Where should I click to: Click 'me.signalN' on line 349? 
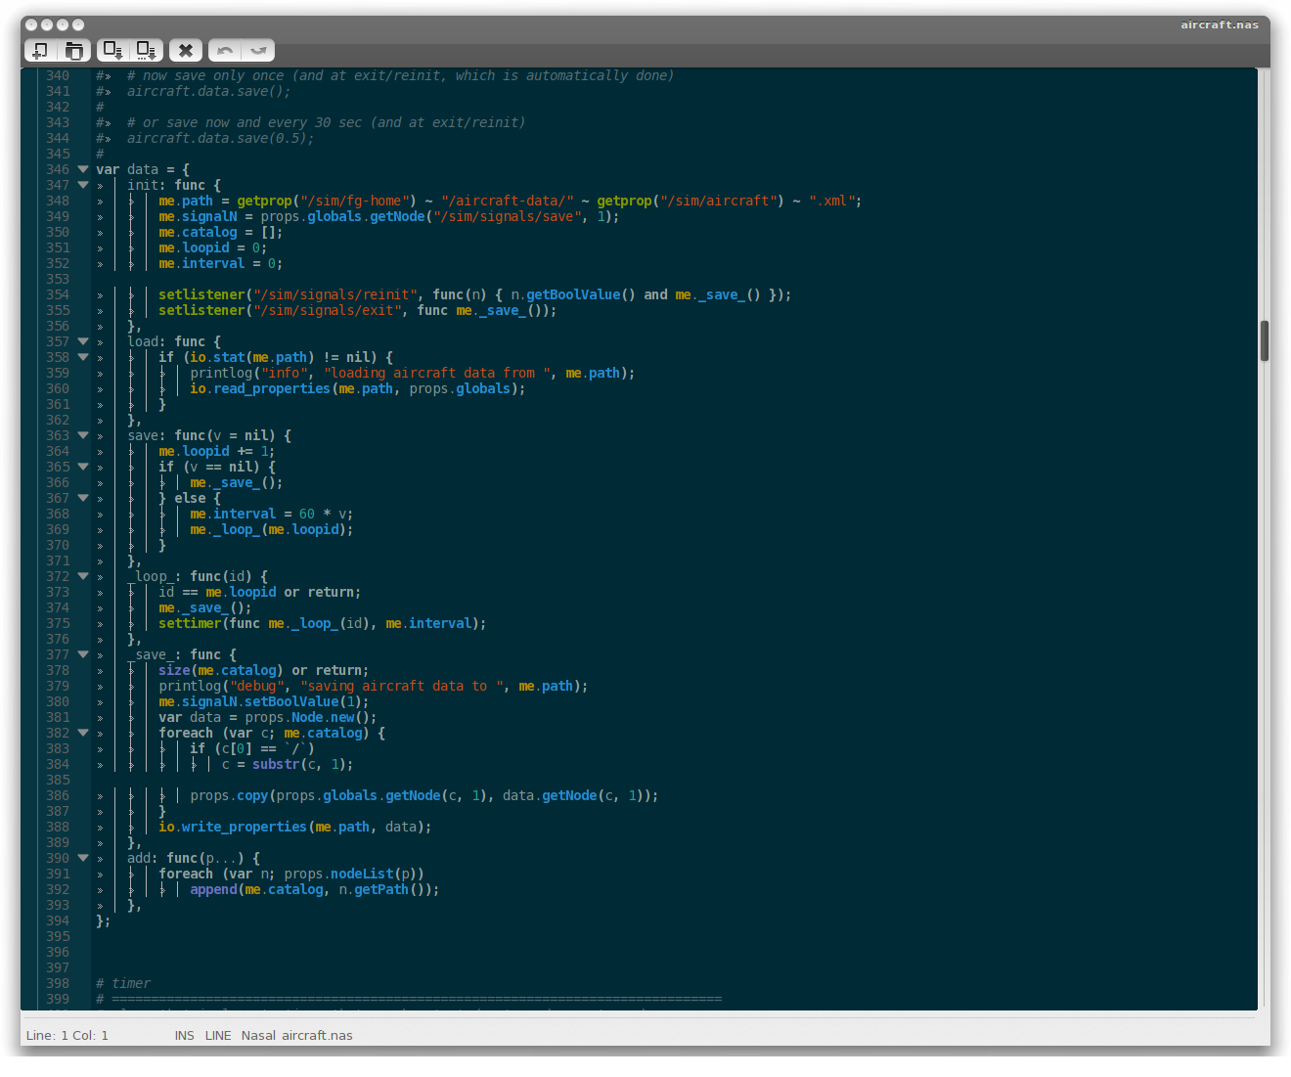point(198,216)
